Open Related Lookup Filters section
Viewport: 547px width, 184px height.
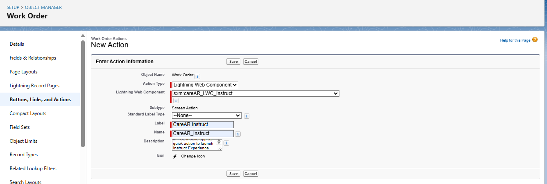click(33, 168)
